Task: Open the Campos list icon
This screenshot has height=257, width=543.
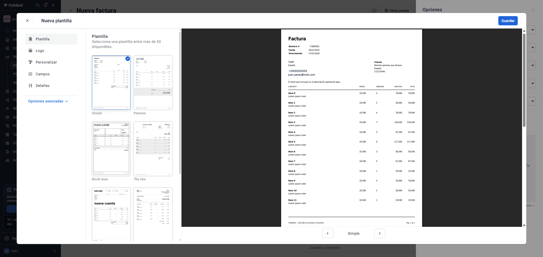Action: coord(30,74)
